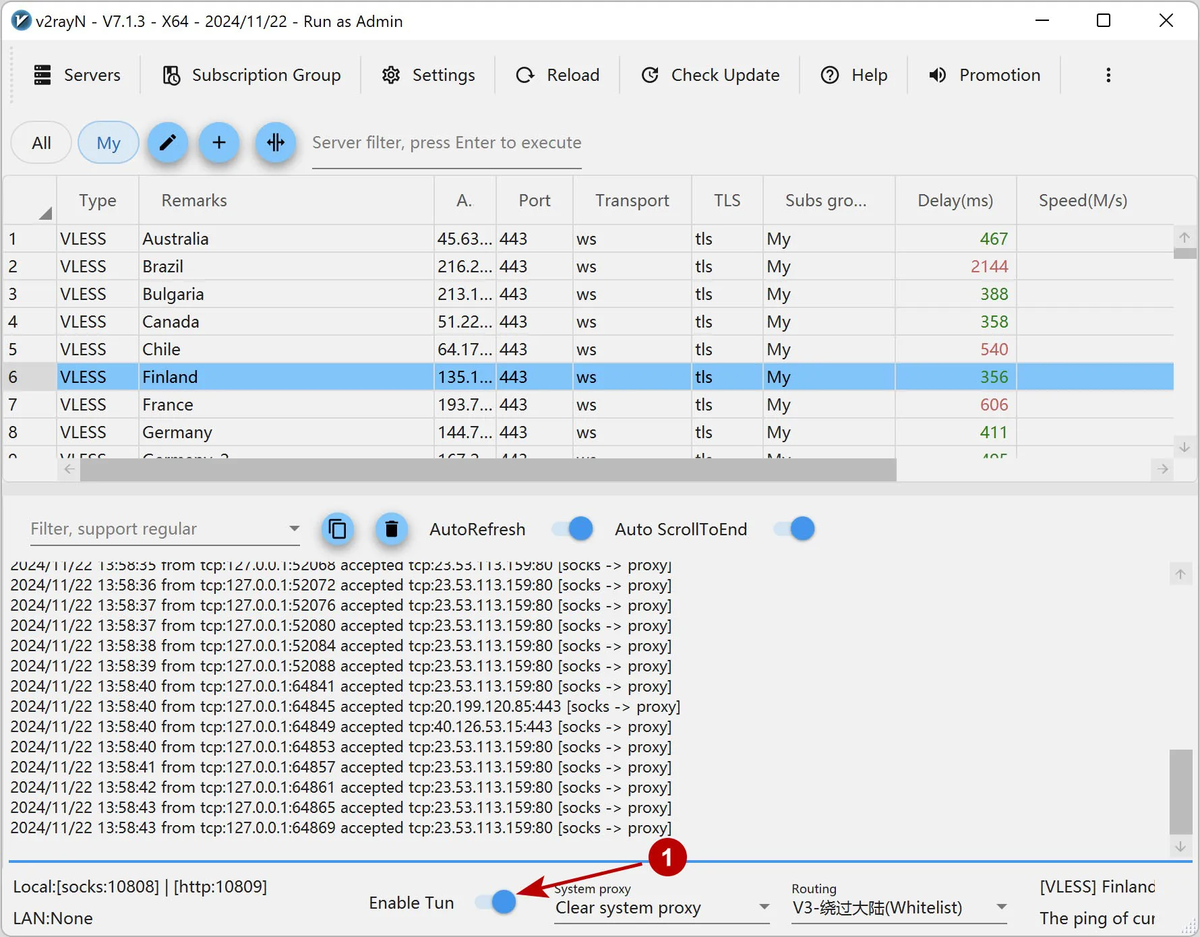
Task: Open the Routing dropdown
Action: 899,907
